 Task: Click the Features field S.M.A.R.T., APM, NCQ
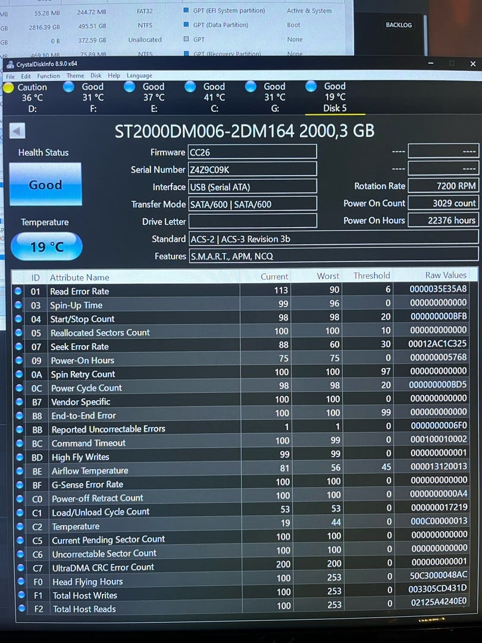(x=334, y=255)
